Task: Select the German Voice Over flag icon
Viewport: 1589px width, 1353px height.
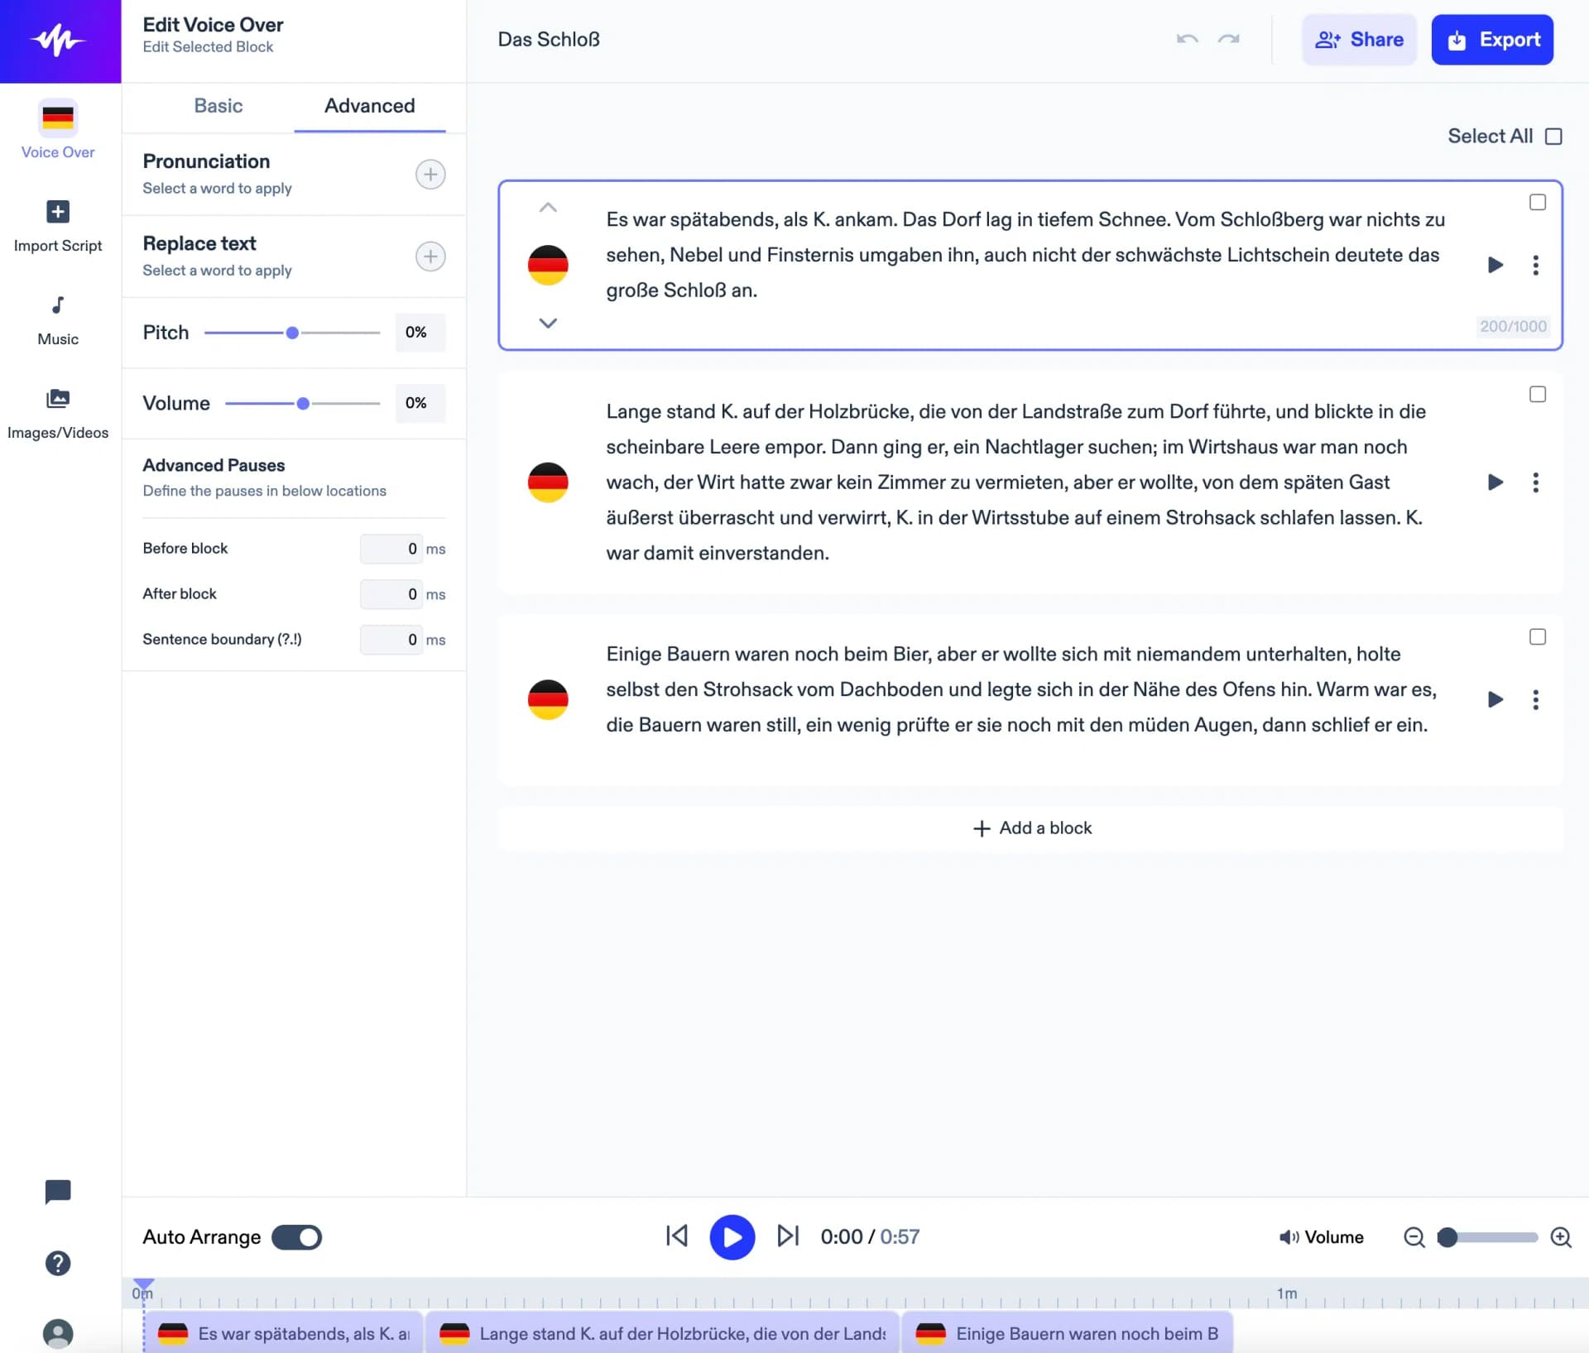Action: (x=57, y=118)
